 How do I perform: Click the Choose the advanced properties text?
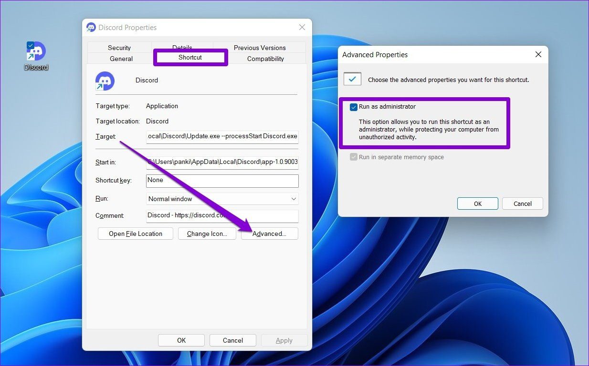449,80
